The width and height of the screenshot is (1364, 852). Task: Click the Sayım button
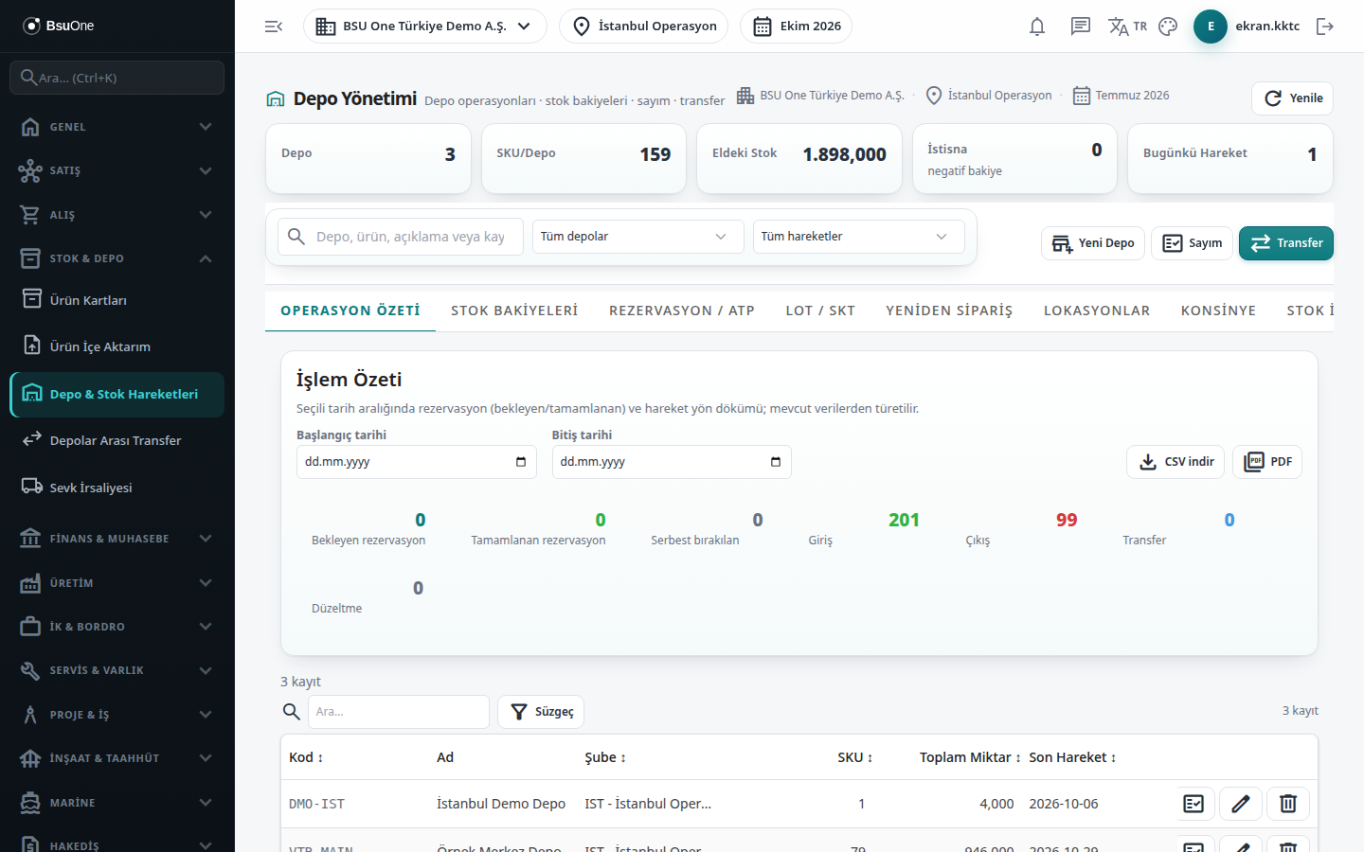coord(1193,243)
